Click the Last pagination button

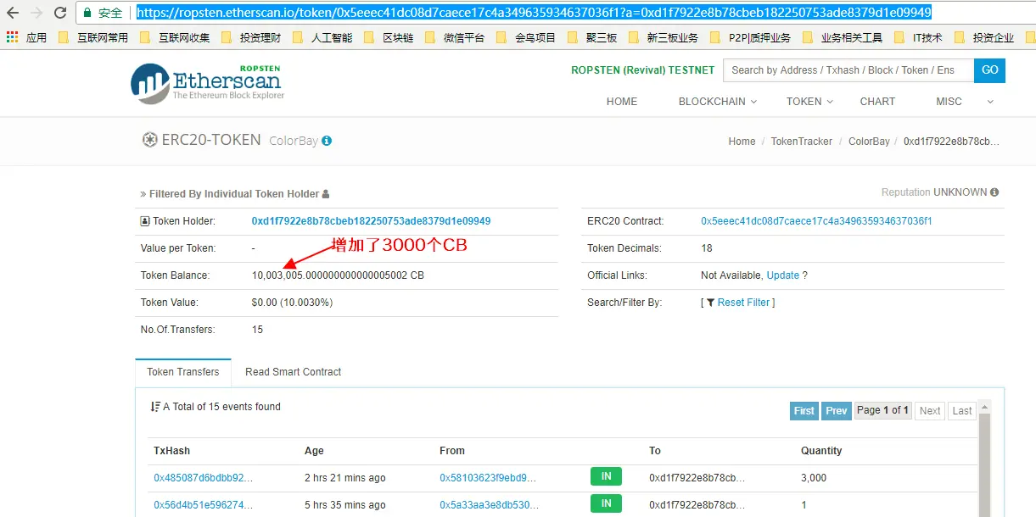[962, 410]
